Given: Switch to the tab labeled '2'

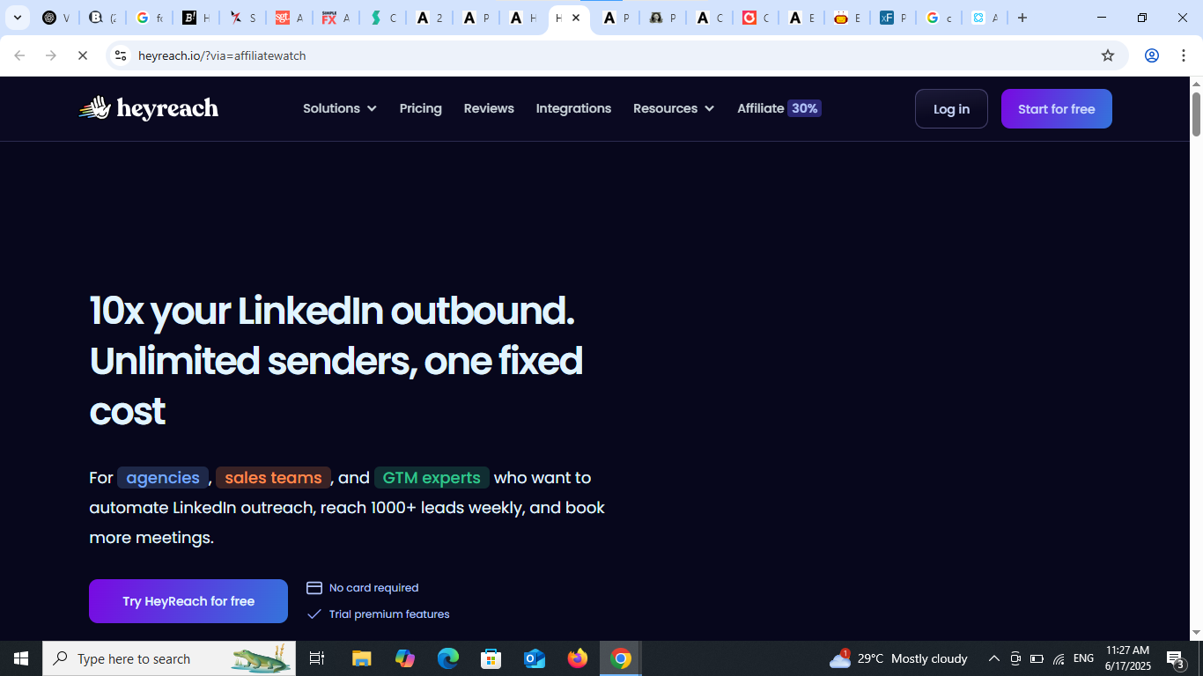Looking at the screenshot, I should 429,18.
